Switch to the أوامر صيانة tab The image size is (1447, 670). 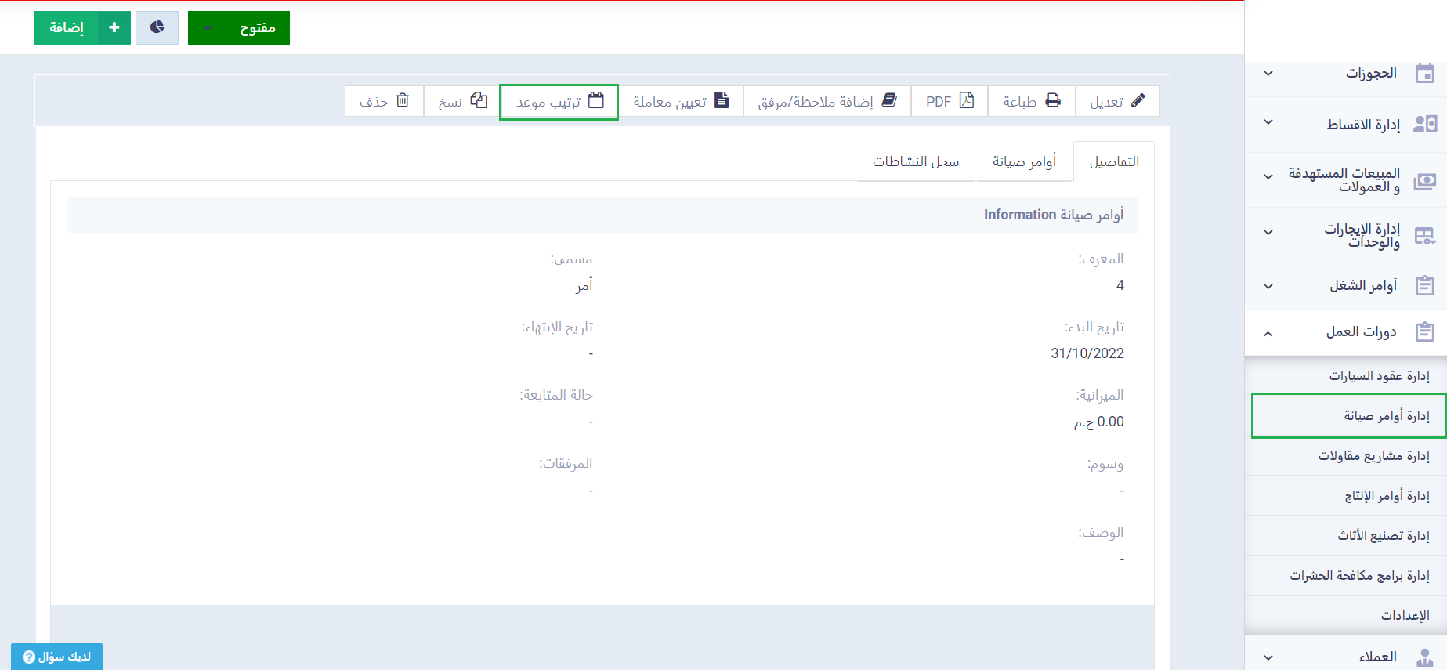1024,161
